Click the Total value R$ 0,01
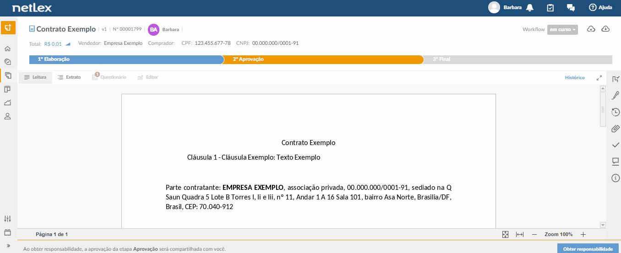Viewport: 621px width, 253px height. (x=53, y=44)
